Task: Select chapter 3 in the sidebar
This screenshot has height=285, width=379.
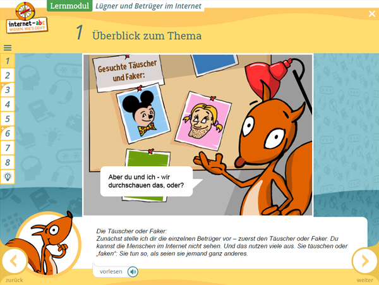Action: click(8, 90)
